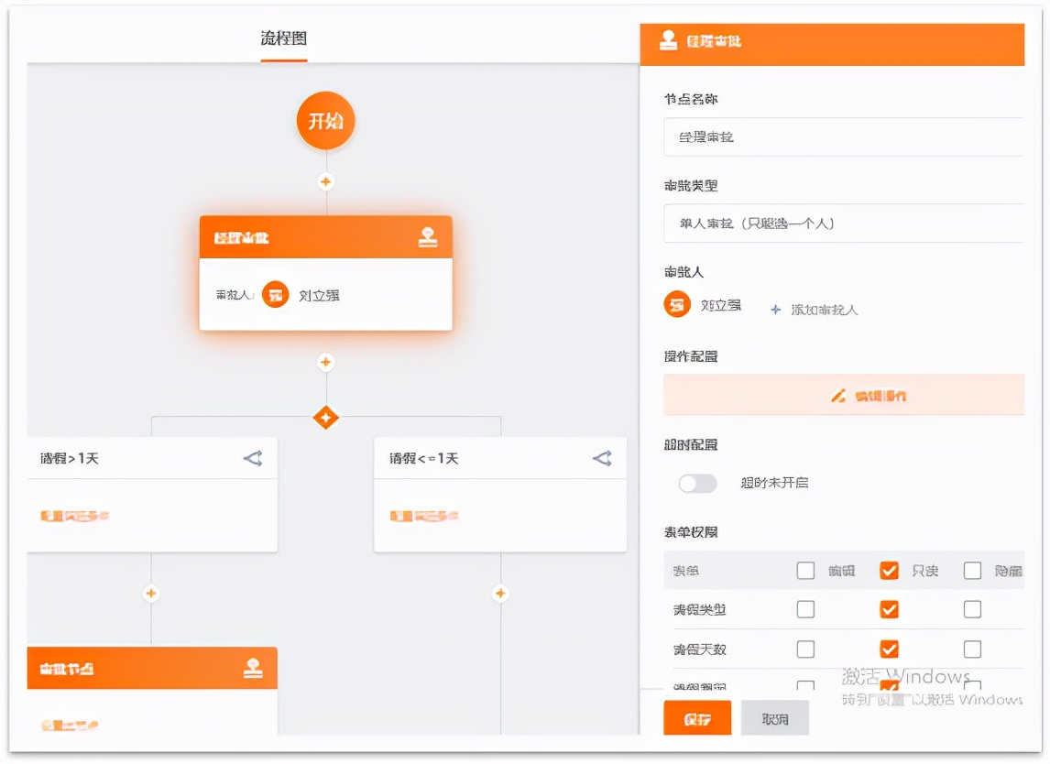Select the 开始 start node
1050x764 pixels.
325,121
